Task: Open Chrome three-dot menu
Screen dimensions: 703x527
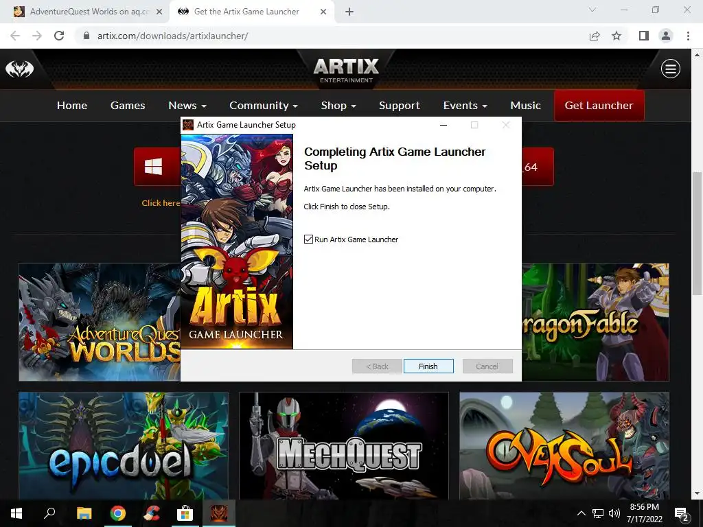Action: 688,36
